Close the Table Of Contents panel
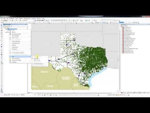 click(27, 24)
